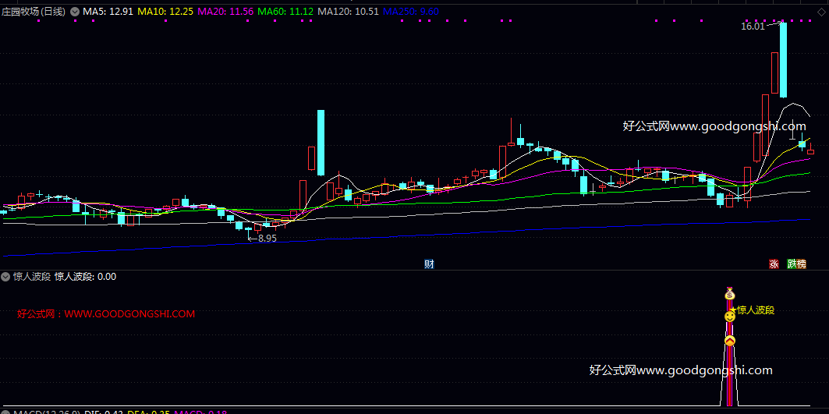Select the yellow MA10 line label
Image resolution: width=829 pixels, height=414 pixels.
165,12
